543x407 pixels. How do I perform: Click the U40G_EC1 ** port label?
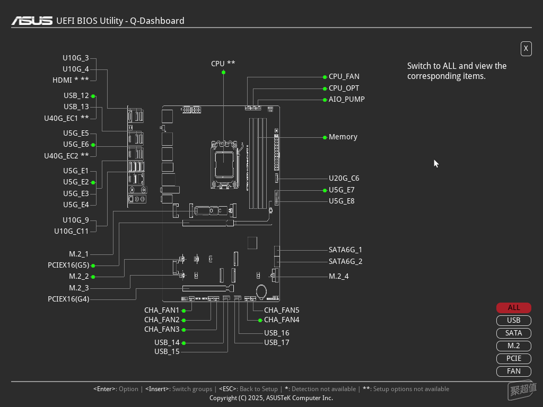point(66,118)
